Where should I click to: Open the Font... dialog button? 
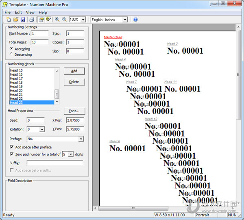click(x=74, y=111)
